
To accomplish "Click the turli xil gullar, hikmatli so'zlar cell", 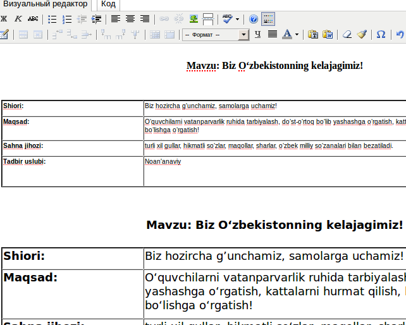I will coord(275,149).
